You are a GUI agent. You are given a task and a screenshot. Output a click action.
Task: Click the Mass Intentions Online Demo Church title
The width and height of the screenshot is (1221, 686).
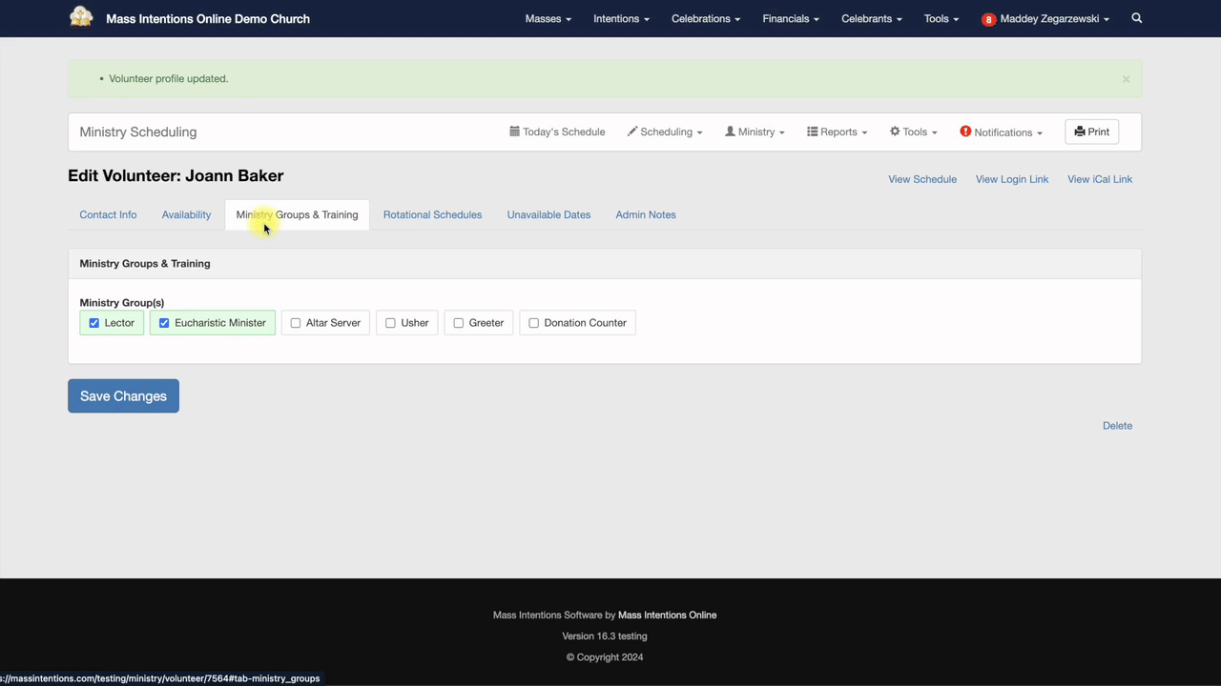208,19
